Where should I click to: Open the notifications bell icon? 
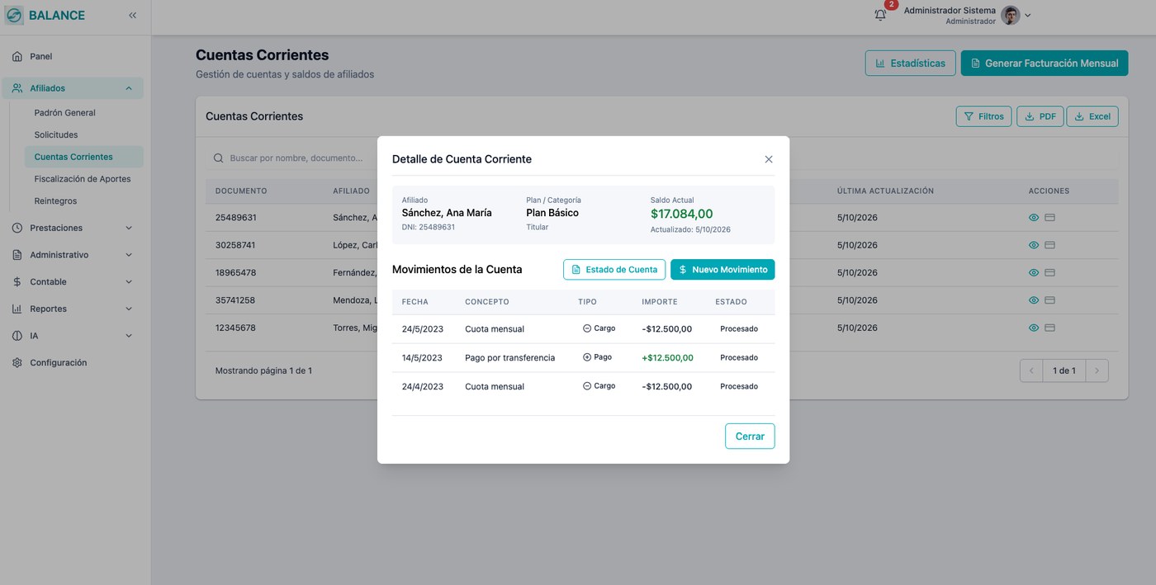point(880,15)
